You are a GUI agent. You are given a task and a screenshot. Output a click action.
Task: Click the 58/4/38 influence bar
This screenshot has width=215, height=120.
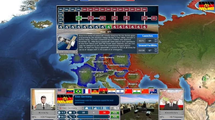click(94, 113)
